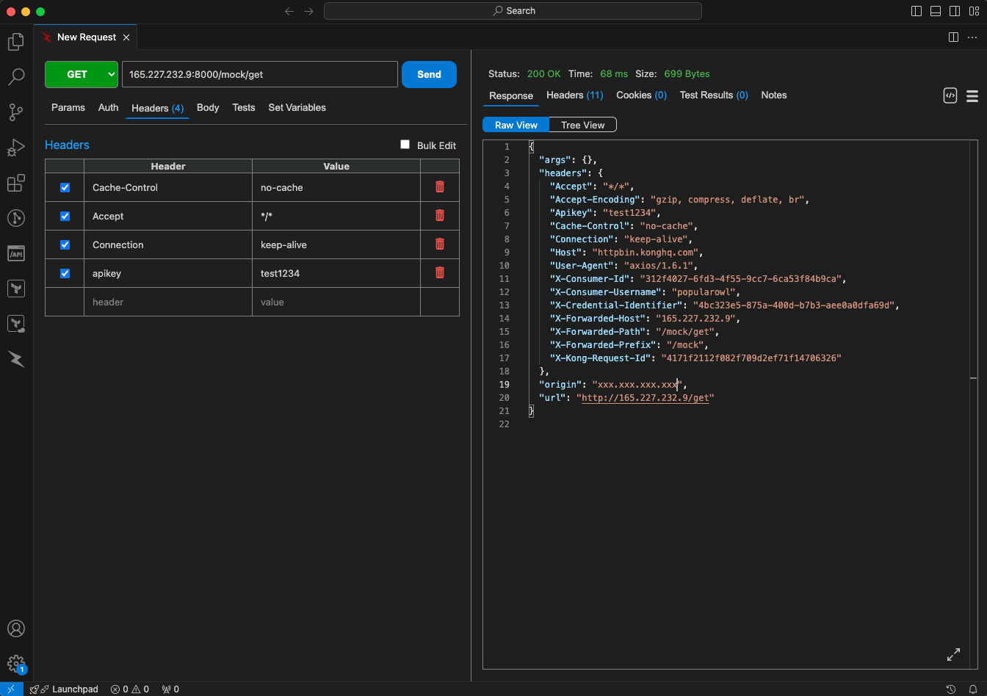Click the Send button
This screenshot has width=987, height=696.
tap(429, 74)
